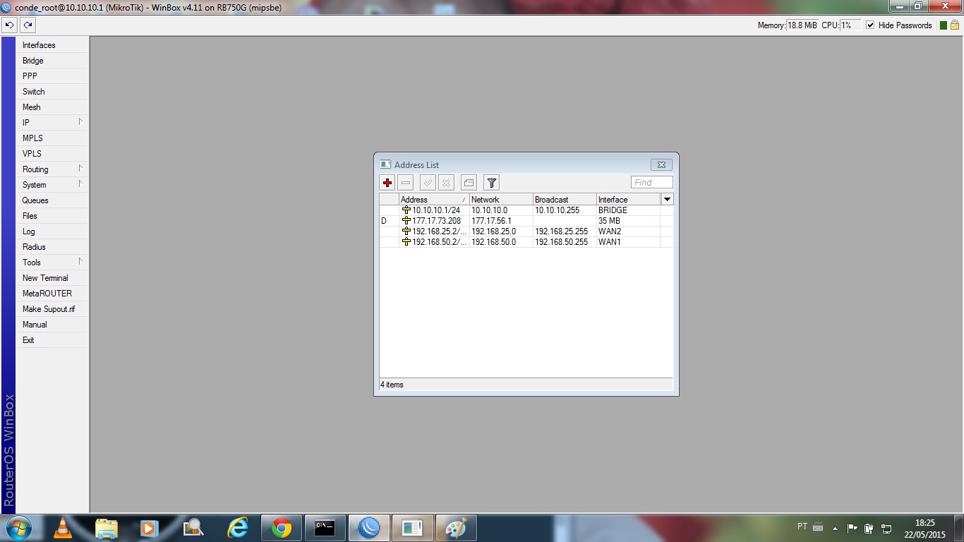Click the Memory value field
The height and width of the screenshot is (542, 964).
(802, 25)
